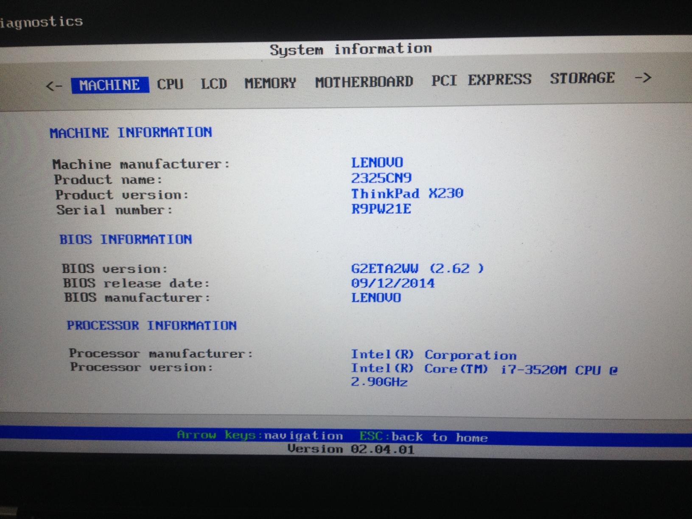The height and width of the screenshot is (519, 692).
Task: Click the ThinkPad X230 value
Action: coord(407,194)
